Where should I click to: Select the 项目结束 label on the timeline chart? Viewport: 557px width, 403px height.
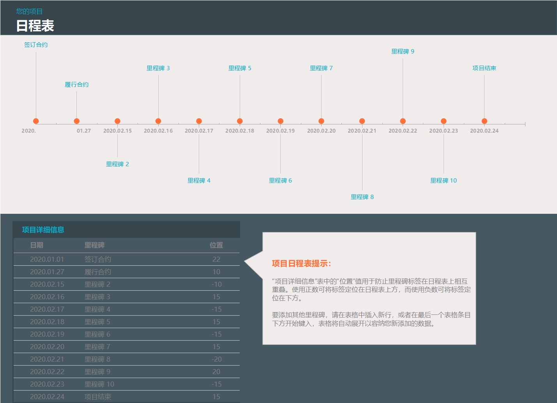pos(484,68)
